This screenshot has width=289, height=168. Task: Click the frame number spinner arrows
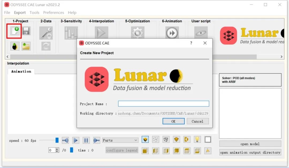(57, 150)
